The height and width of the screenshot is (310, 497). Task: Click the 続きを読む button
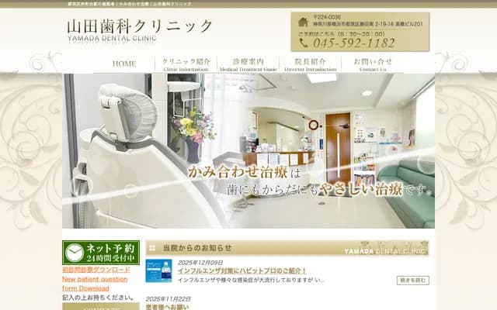412,281
